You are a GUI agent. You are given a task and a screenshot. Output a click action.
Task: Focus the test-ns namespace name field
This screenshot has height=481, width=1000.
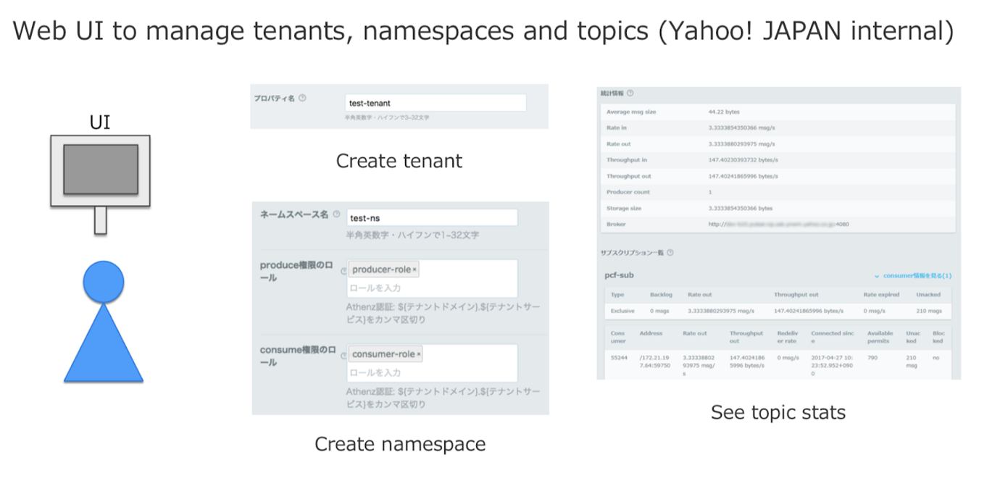pyautogui.click(x=432, y=217)
